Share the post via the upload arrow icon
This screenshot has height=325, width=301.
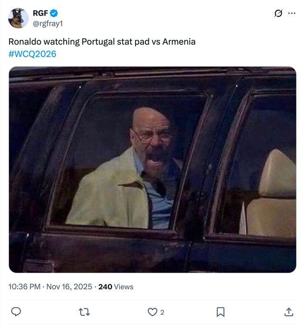pyautogui.click(x=289, y=312)
